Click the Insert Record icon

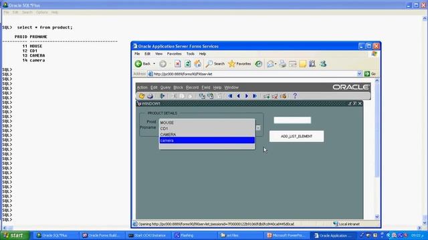(x=266, y=96)
